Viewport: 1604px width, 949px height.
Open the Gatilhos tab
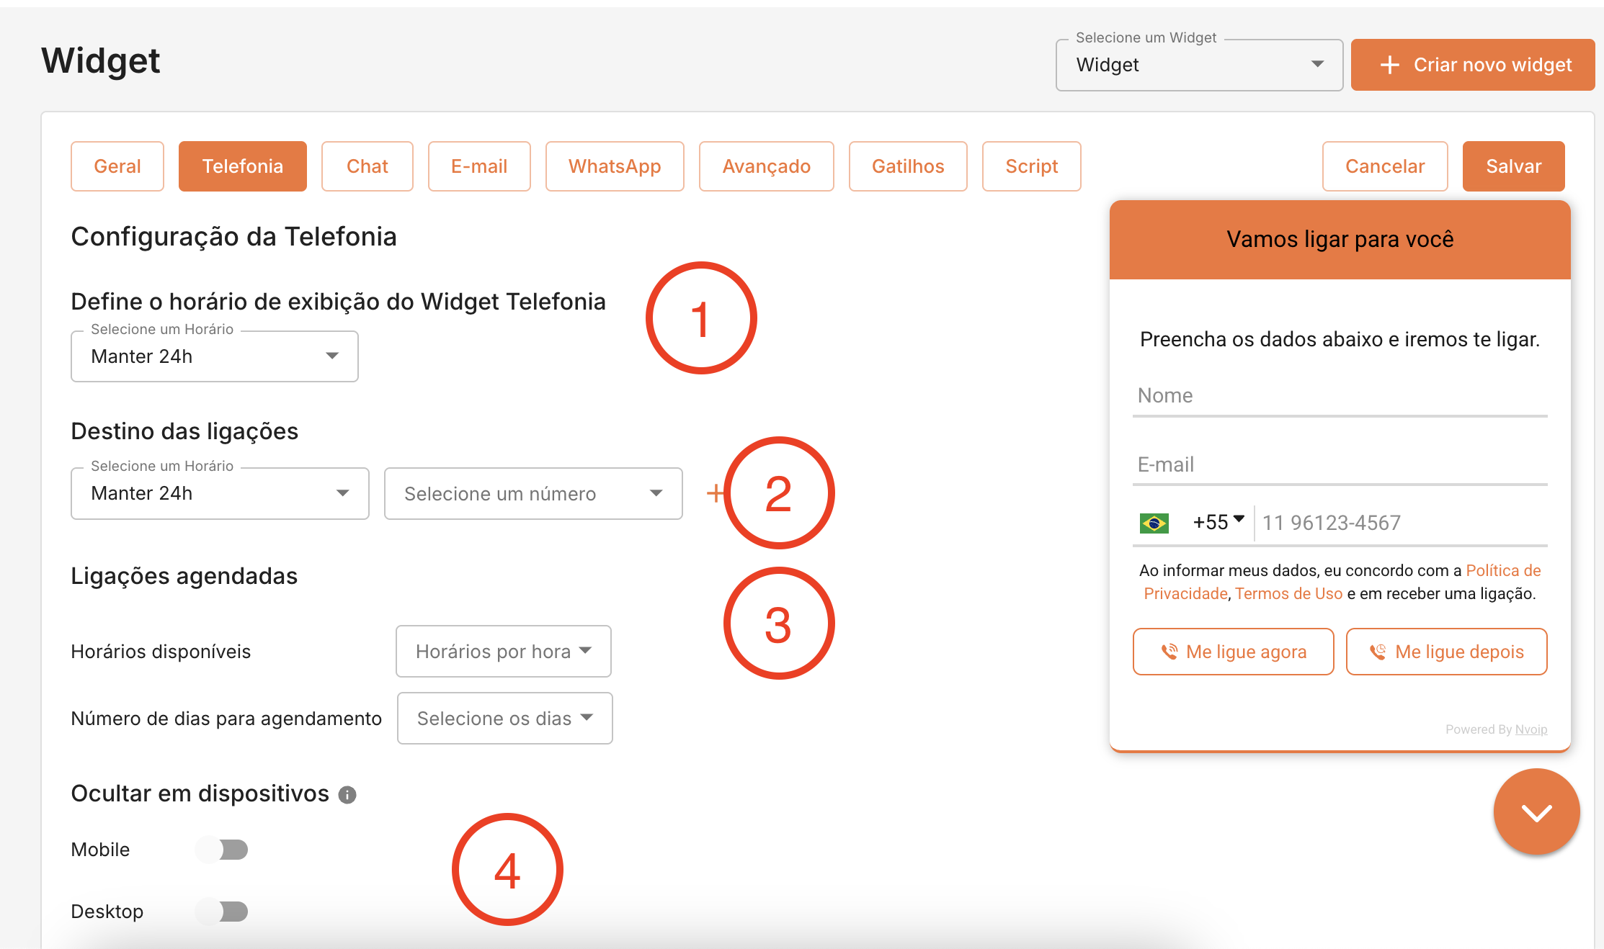[907, 166]
